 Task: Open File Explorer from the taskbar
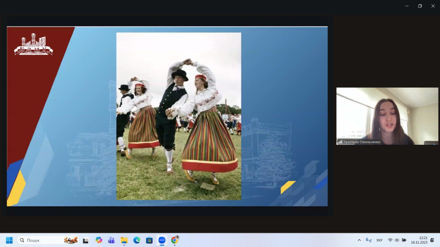point(124,240)
